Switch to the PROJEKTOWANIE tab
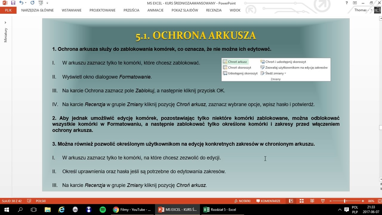382x215 pixels. click(x=102, y=10)
